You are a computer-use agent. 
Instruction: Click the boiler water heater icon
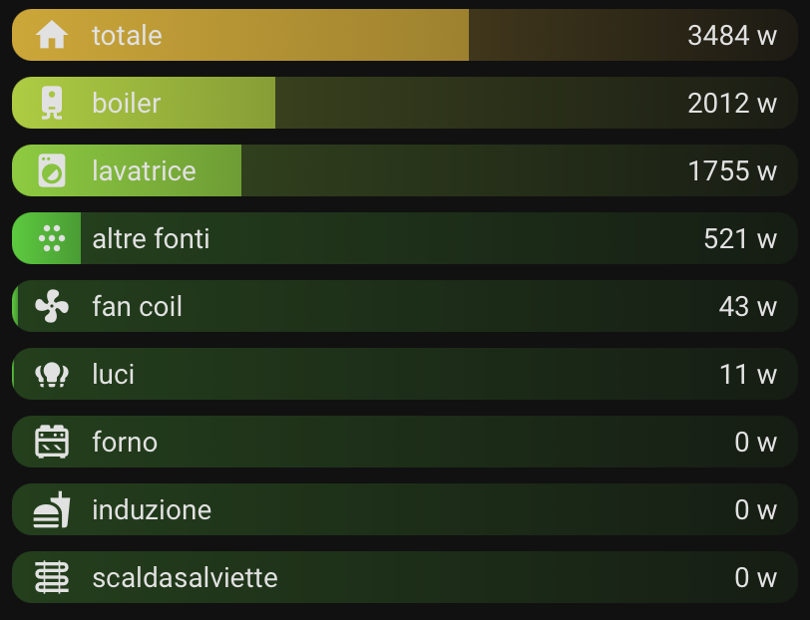click(52, 104)
